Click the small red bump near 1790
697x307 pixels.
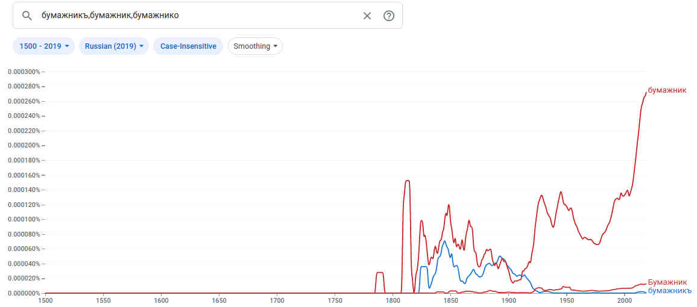pyautogui.click(x=380, y=273)
